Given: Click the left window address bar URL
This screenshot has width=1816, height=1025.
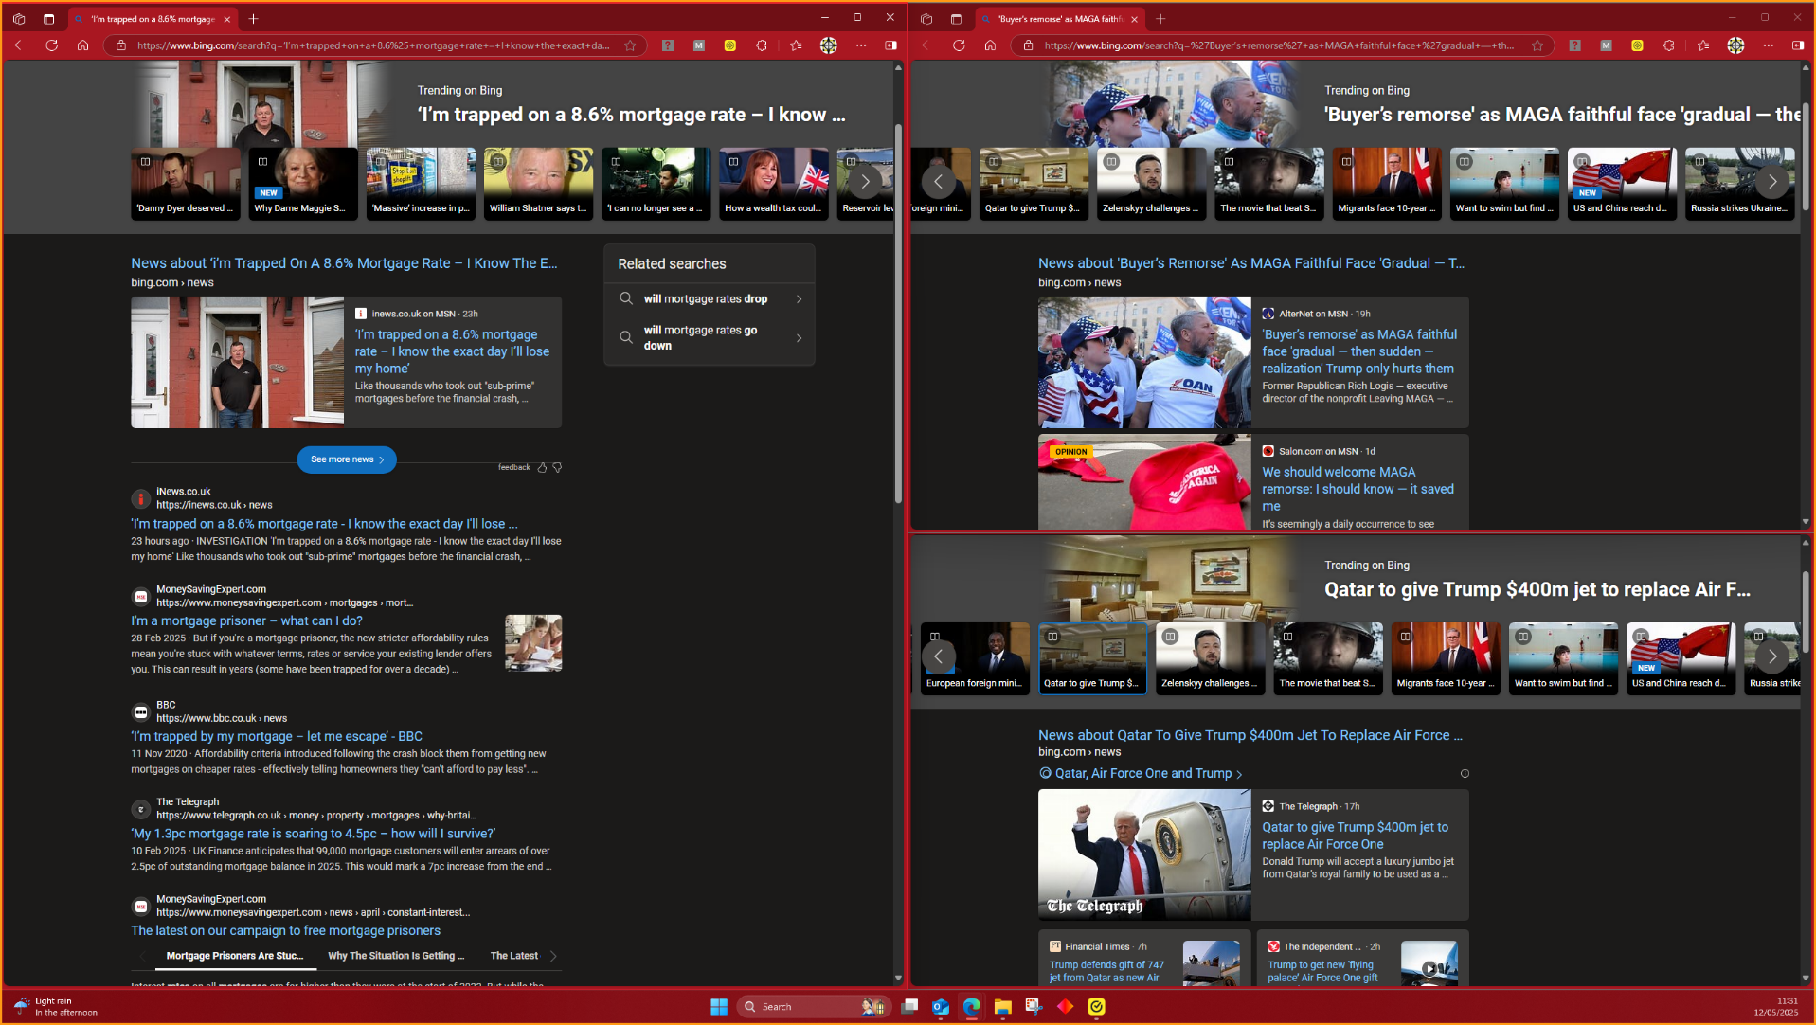Looking at the screenshot, I should (x=373, y=45).
